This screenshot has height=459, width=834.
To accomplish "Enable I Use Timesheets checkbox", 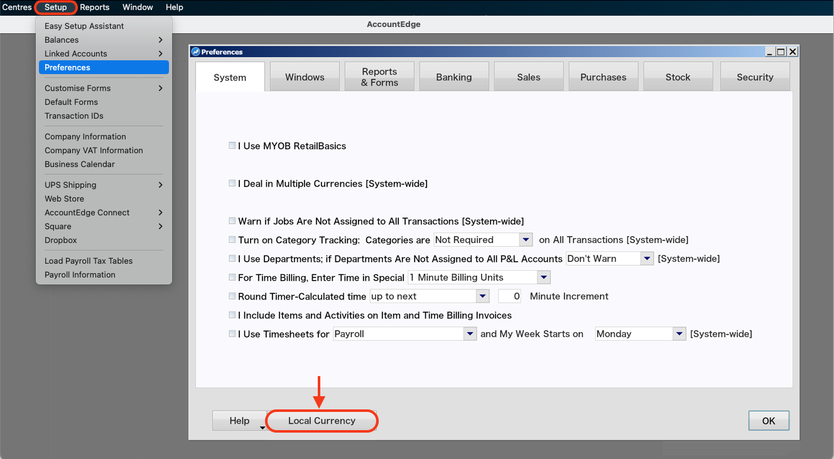I will (x=232, y=334).
